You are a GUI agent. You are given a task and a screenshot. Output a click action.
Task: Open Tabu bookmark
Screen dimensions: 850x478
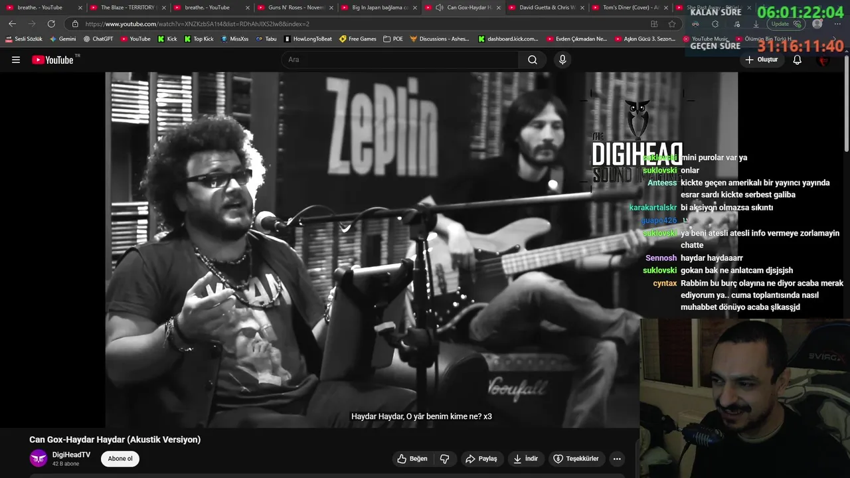pos(266,39)
